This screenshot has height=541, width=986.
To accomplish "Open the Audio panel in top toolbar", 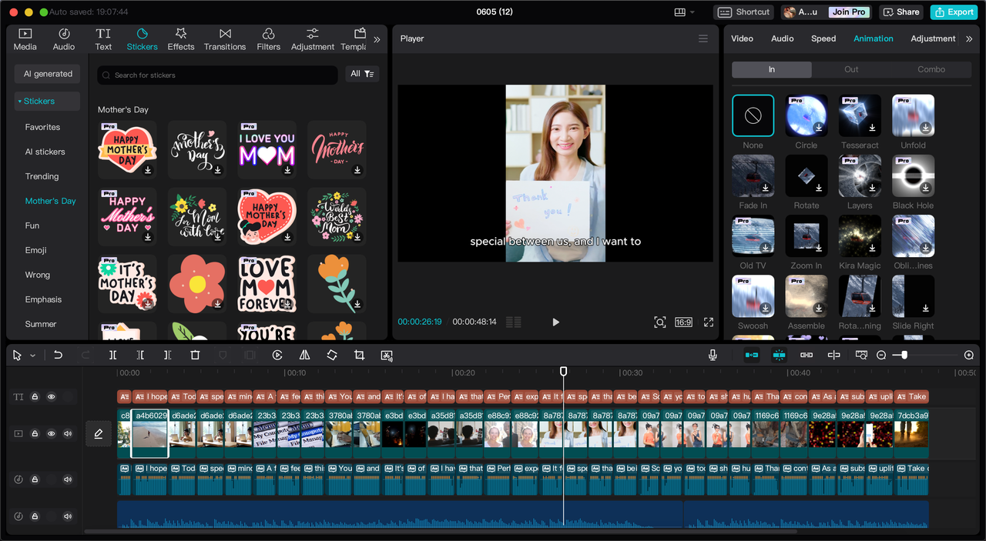I will [x=64, y=39].
